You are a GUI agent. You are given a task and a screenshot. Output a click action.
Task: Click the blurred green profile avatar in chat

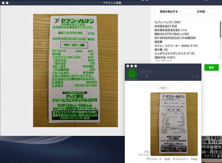[x=132, y=74]
